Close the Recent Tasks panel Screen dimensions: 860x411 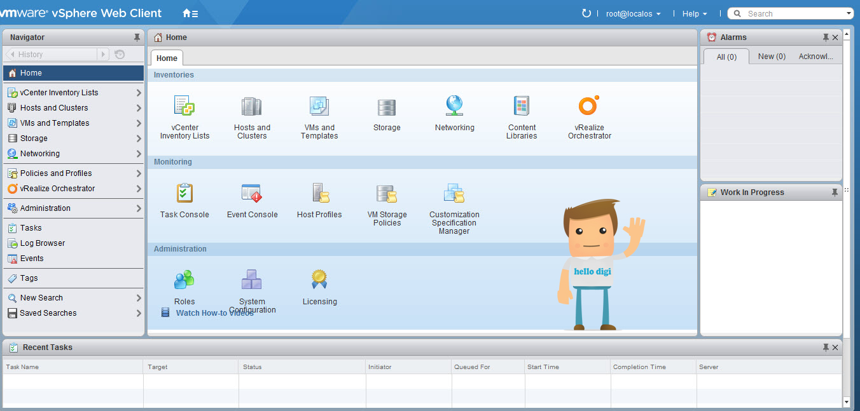click(x=835, y=347)
